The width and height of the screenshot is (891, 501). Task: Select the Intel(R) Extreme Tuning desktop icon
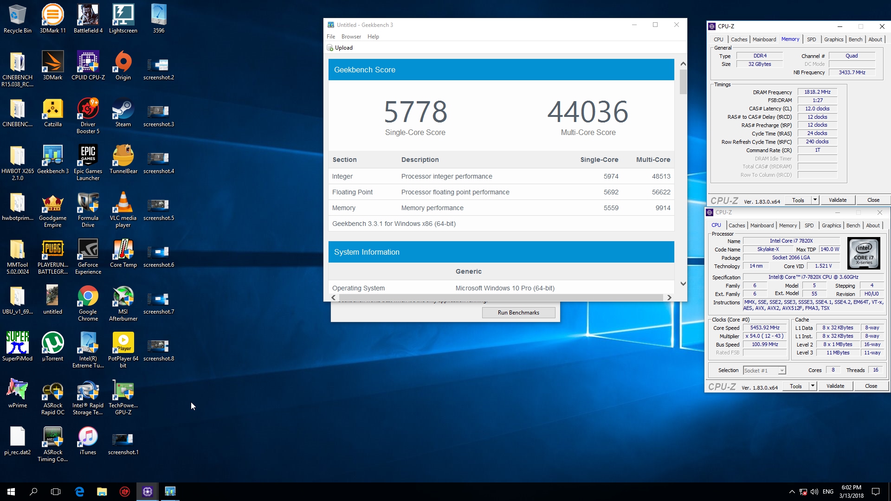[x=88, y=350]
